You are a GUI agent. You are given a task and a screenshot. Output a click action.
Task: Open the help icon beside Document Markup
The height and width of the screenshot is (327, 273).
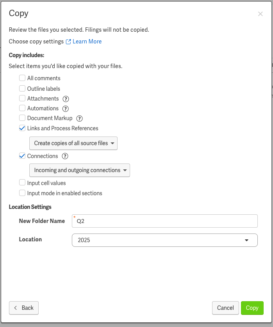(x=79, y=119)
